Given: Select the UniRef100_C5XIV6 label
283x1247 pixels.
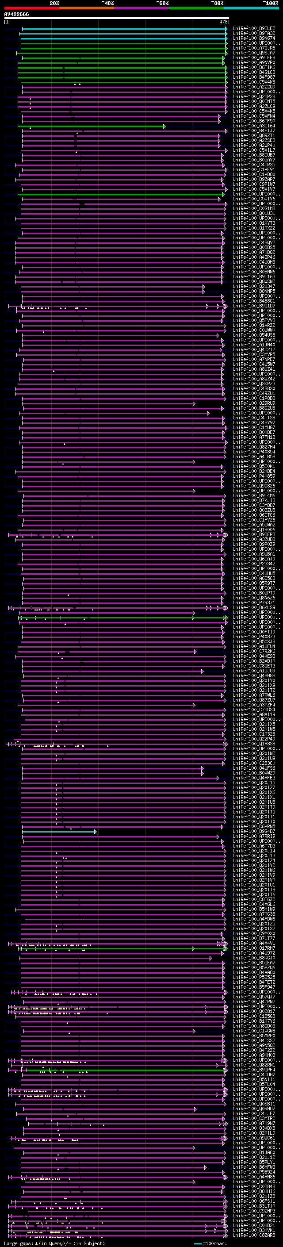Looking at the screenshot, I should point(254,199).
